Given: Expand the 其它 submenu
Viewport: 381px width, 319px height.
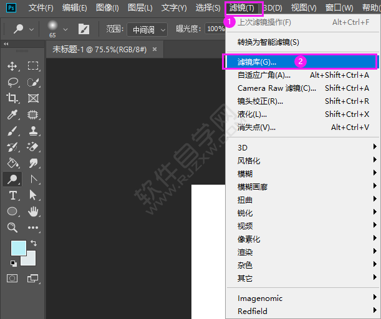Looking at the screenshot, I should point(303,279).
